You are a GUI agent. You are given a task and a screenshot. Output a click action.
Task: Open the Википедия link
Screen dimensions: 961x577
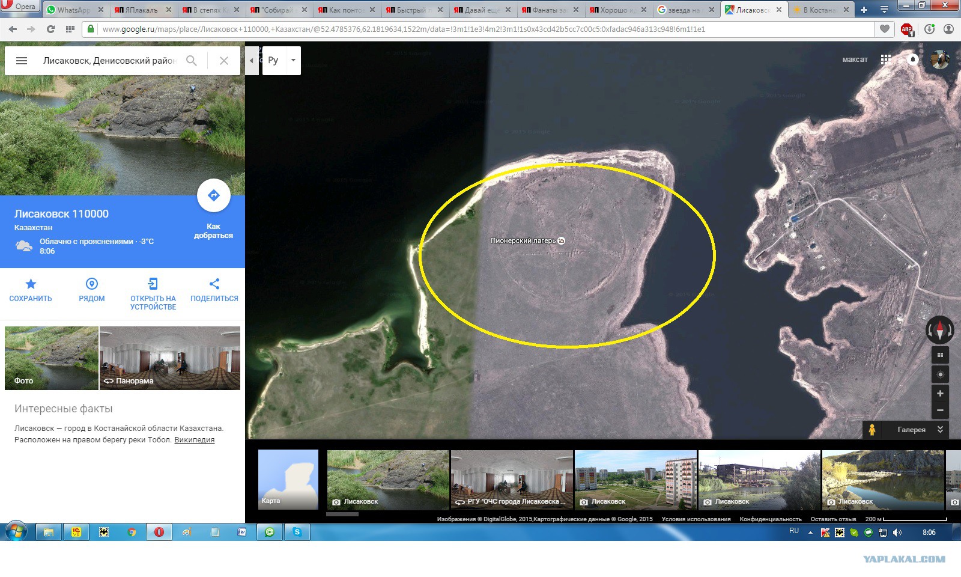pyautogui.click(x=194, y=440)
